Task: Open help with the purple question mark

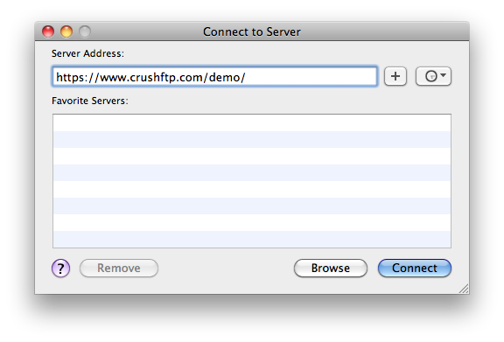Action: click(x=60, y=268)
